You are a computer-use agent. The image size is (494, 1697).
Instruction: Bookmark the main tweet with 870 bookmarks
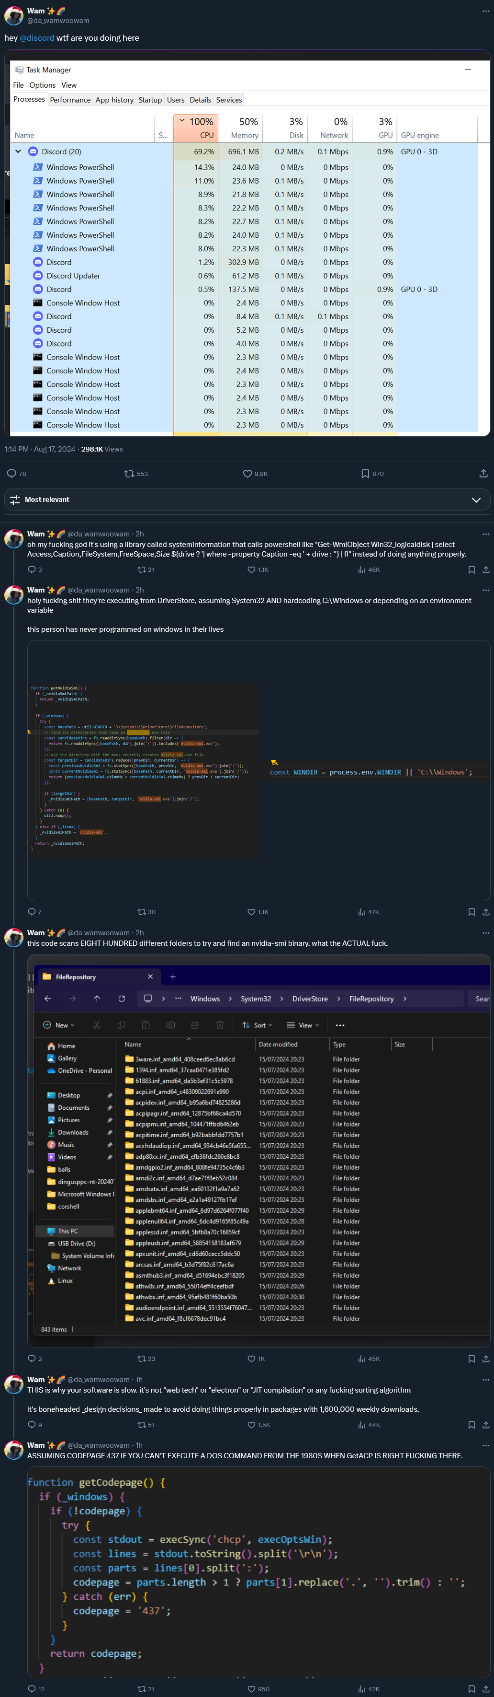pyautogui.click(x=372, y=474)
